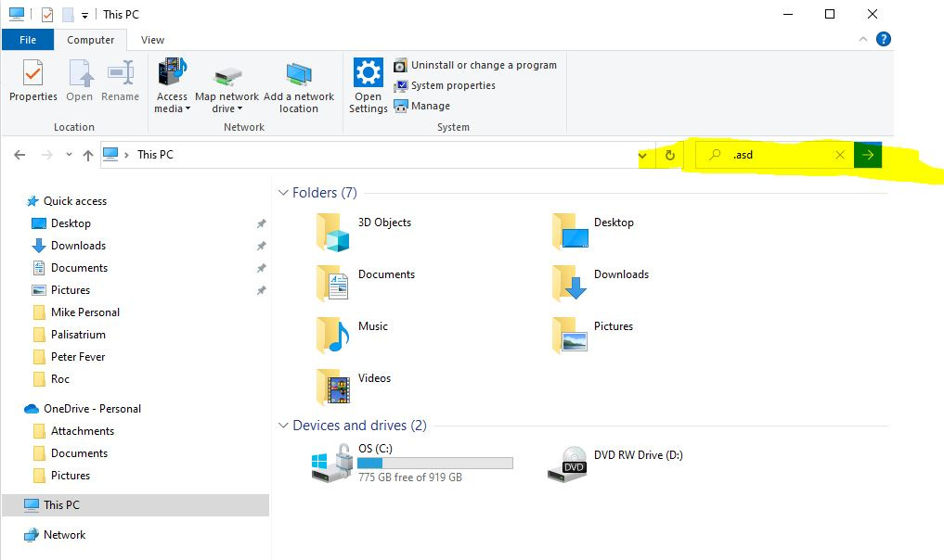This screenshot has height=560, width=944.
Task: Click the Refresh button
Action: click(669, 155)
